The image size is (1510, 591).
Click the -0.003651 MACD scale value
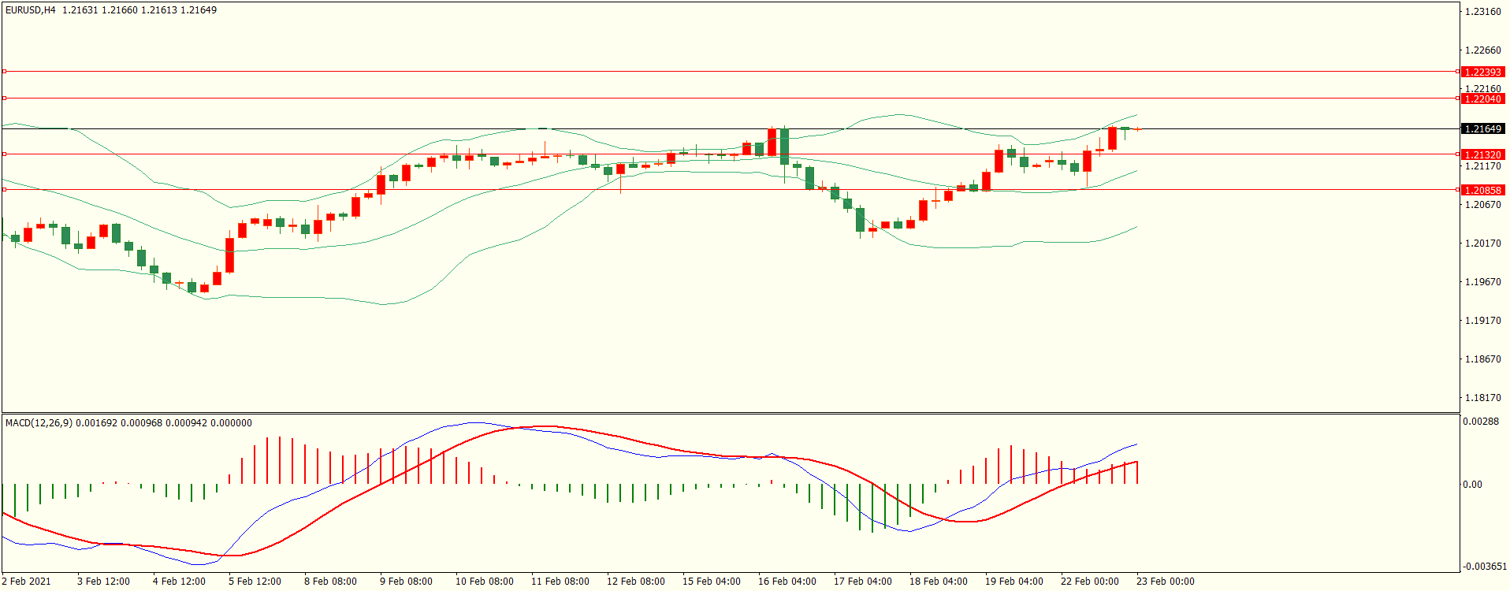pos(1484,567)
